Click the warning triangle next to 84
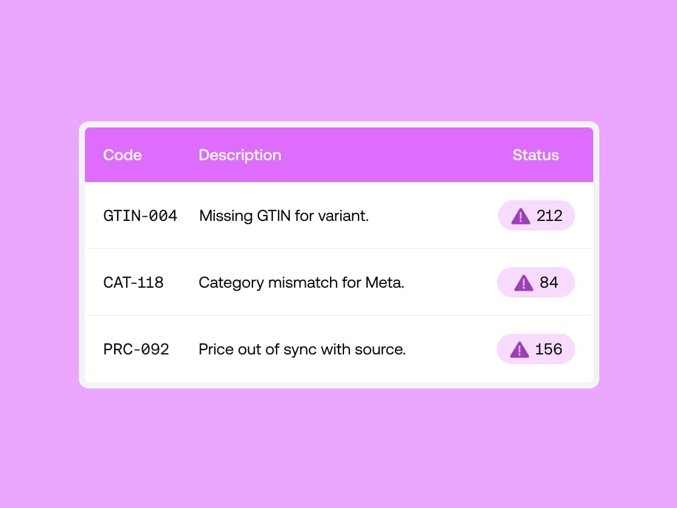 pyautogui.click(x=524, y=283)
